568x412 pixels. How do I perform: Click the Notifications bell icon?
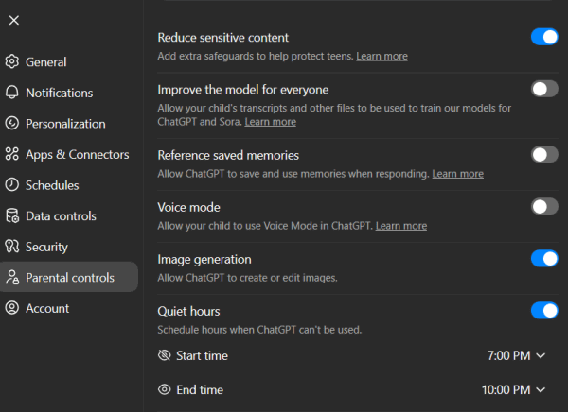coord(12,93)
